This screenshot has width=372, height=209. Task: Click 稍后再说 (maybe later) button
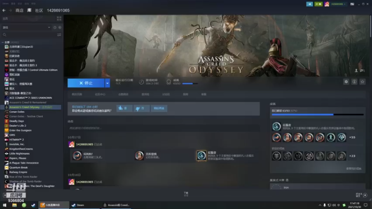point(159,108)
